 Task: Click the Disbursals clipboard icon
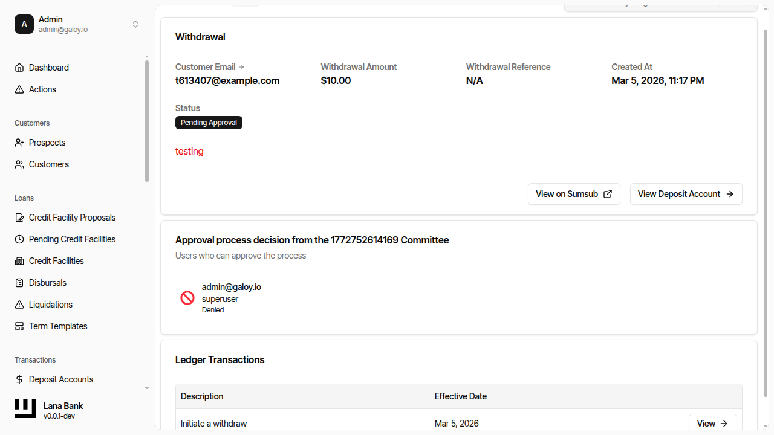[x=19, y=283]
